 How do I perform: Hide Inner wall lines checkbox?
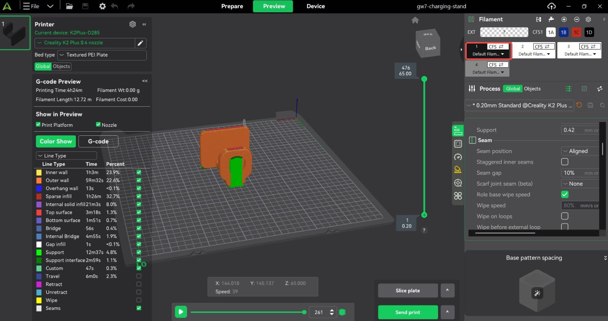(x=139, y=172)
